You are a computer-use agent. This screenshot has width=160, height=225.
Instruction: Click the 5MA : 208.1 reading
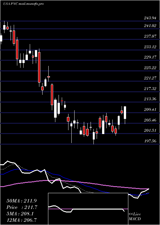coord(20,214)
